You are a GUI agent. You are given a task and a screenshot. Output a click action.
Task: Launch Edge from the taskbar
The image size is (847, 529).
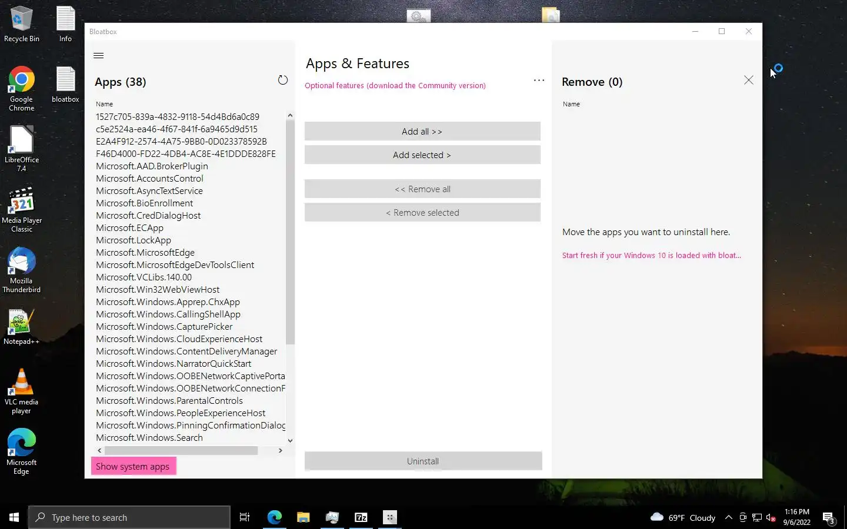coord(275,517)
